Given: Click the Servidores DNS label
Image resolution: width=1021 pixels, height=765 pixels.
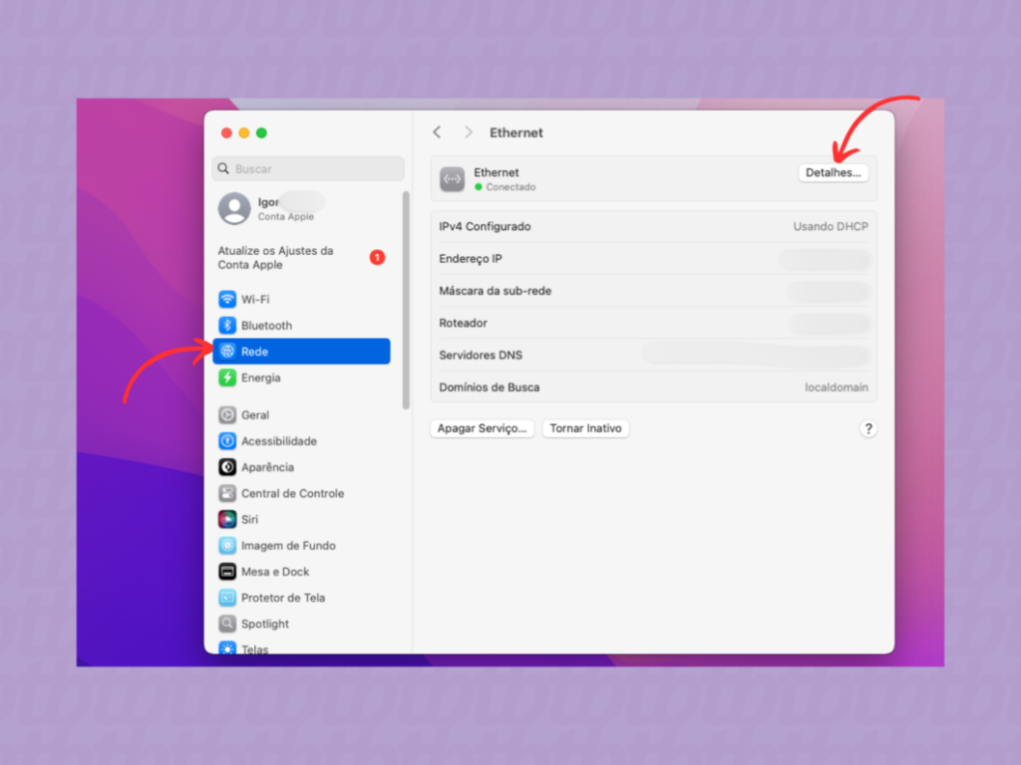Looking at the screenshot, I should tap(481, 356).
